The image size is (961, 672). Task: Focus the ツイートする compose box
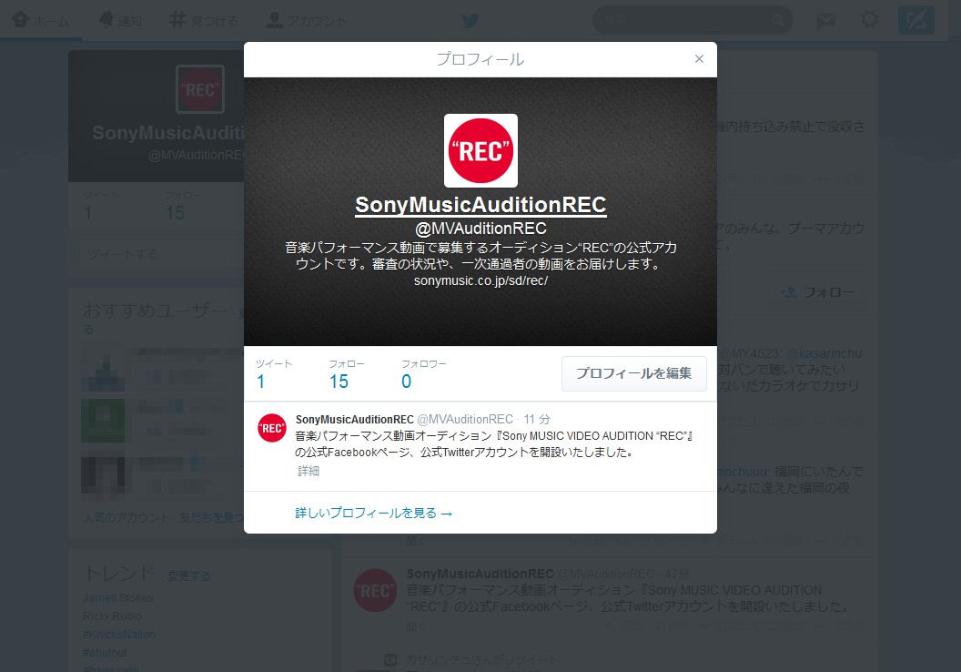pos(162,254)
